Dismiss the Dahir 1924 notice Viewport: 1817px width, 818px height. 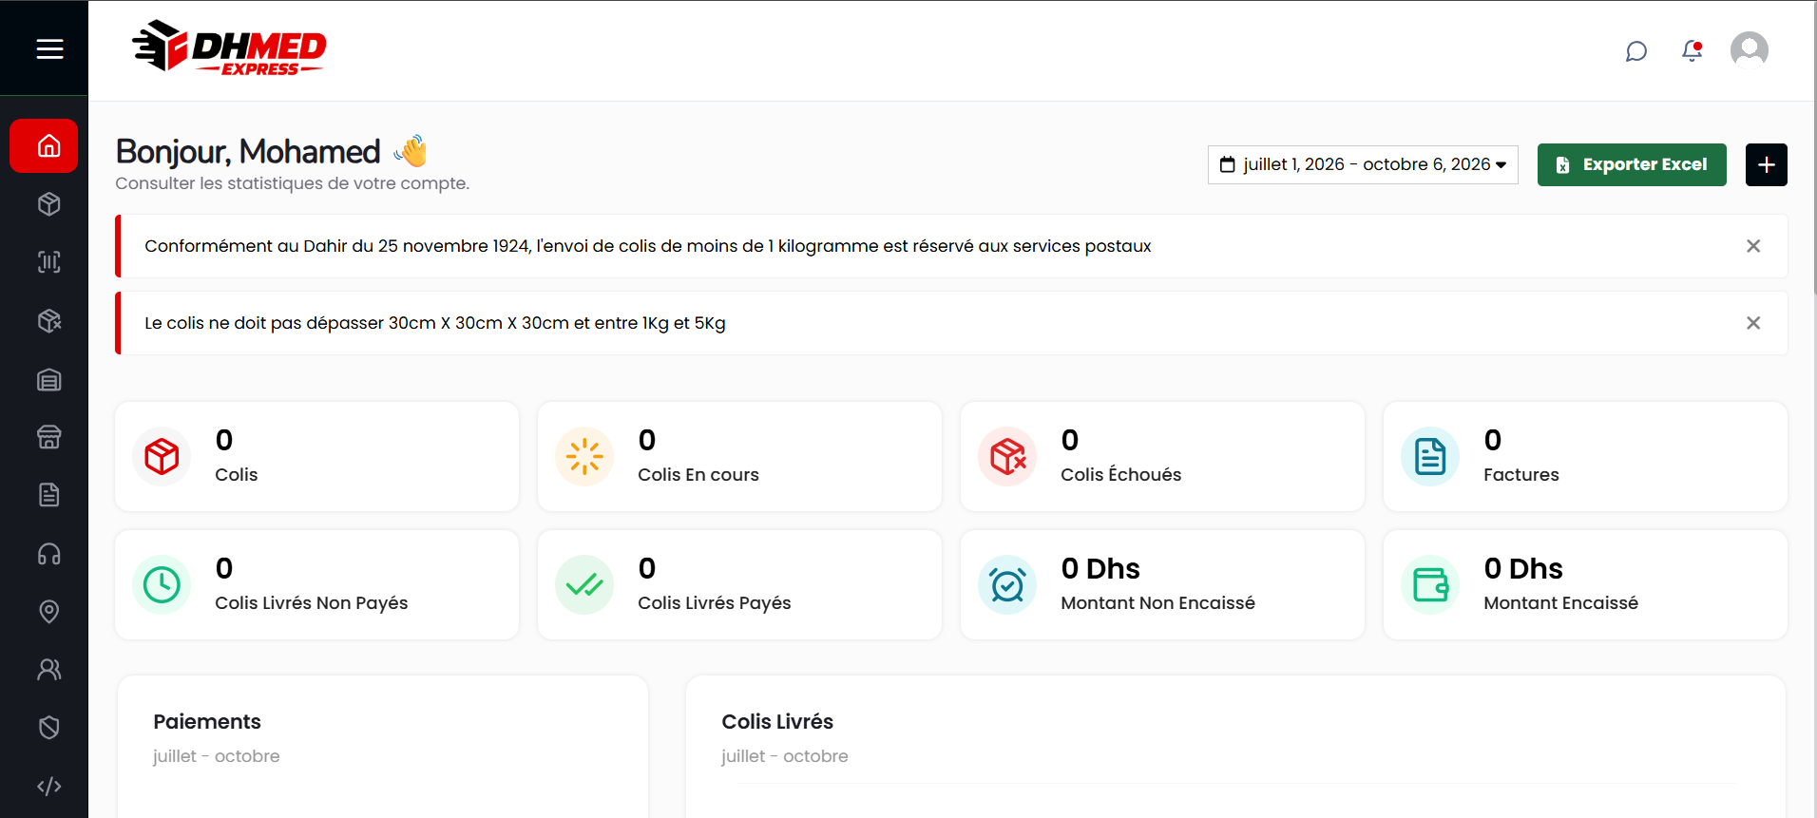[x=1753, y=246]
